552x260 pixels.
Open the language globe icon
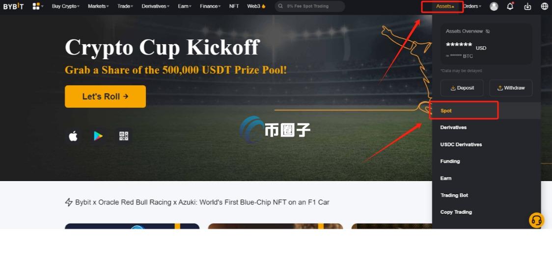click(x=544, y=6)
